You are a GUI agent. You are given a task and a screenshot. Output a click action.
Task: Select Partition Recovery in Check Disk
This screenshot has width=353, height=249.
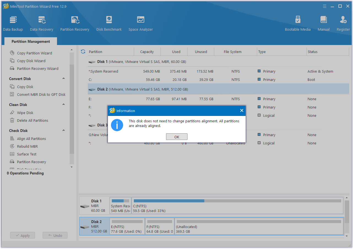coord(31,162)
